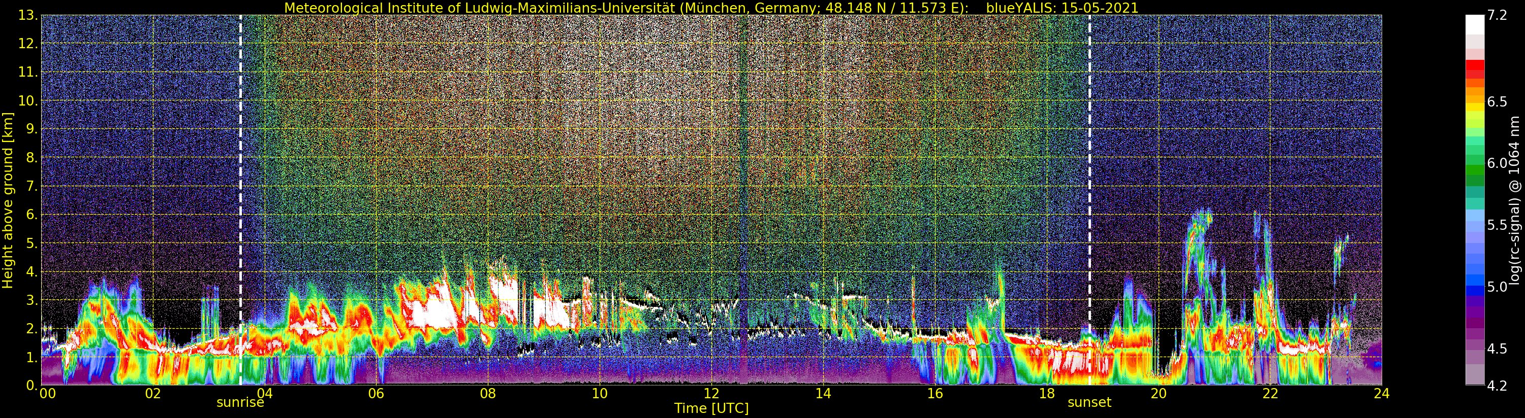Select the 06 tick on the time axis
The image size is (1525, 418).
click(x=376, y=394)
